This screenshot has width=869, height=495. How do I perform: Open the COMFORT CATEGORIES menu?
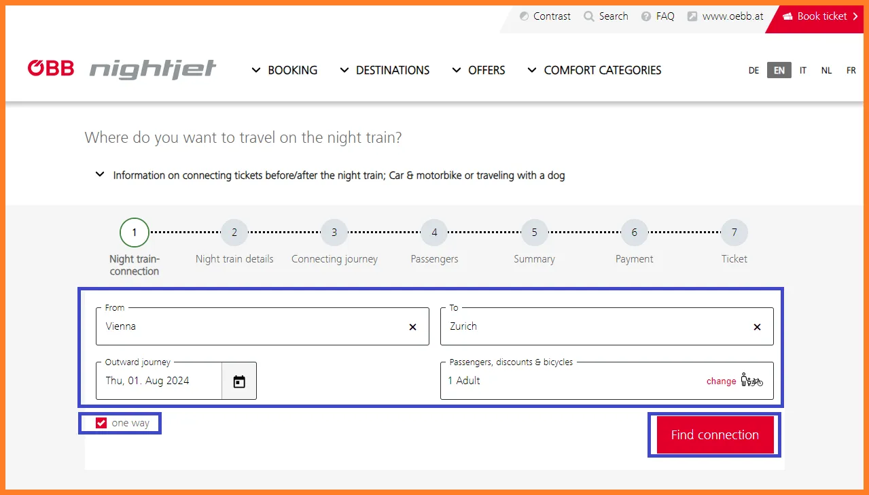tap(594, 70)
